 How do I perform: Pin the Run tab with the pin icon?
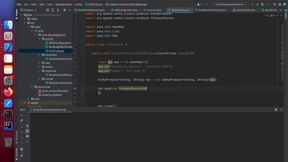click(x=22, y=156)
